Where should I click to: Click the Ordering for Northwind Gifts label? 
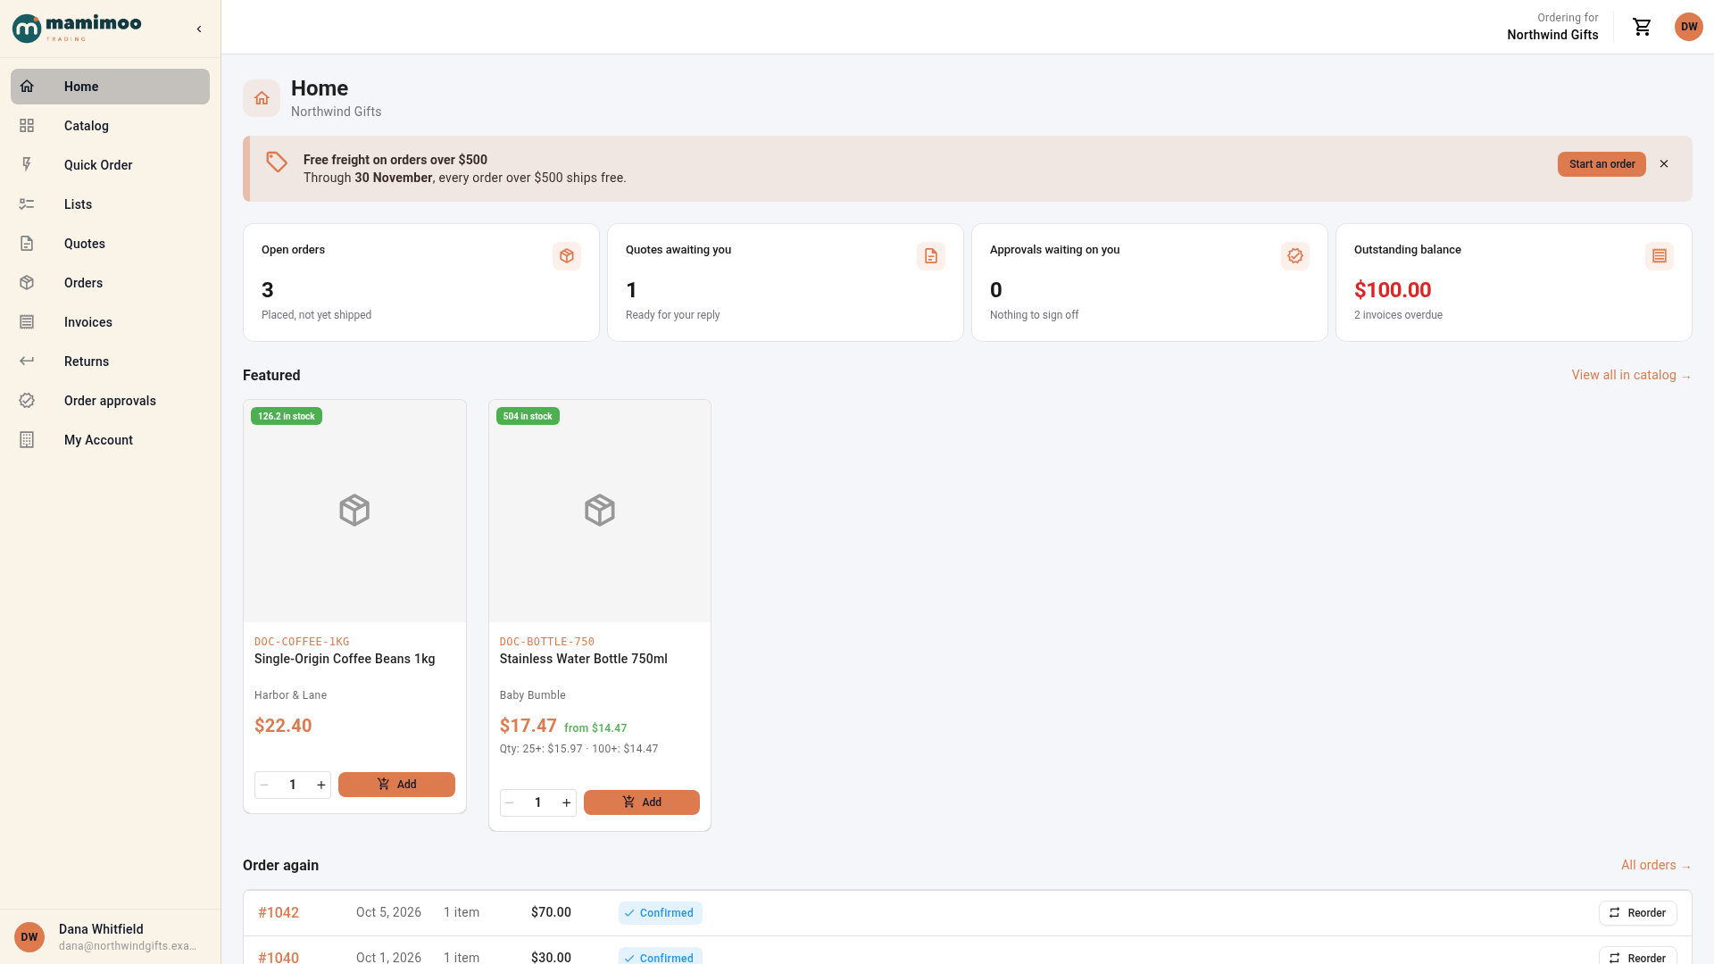pyautogui.click(x=1552, y=27)
